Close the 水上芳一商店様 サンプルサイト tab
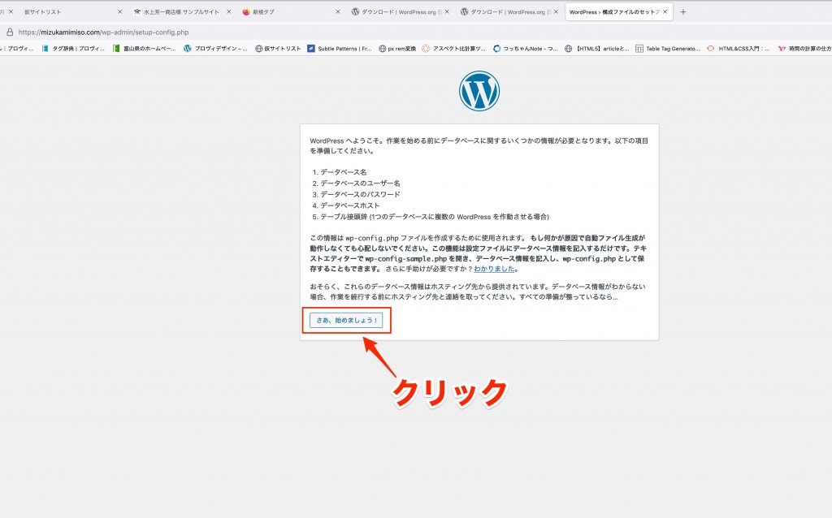 coord(229,12)
